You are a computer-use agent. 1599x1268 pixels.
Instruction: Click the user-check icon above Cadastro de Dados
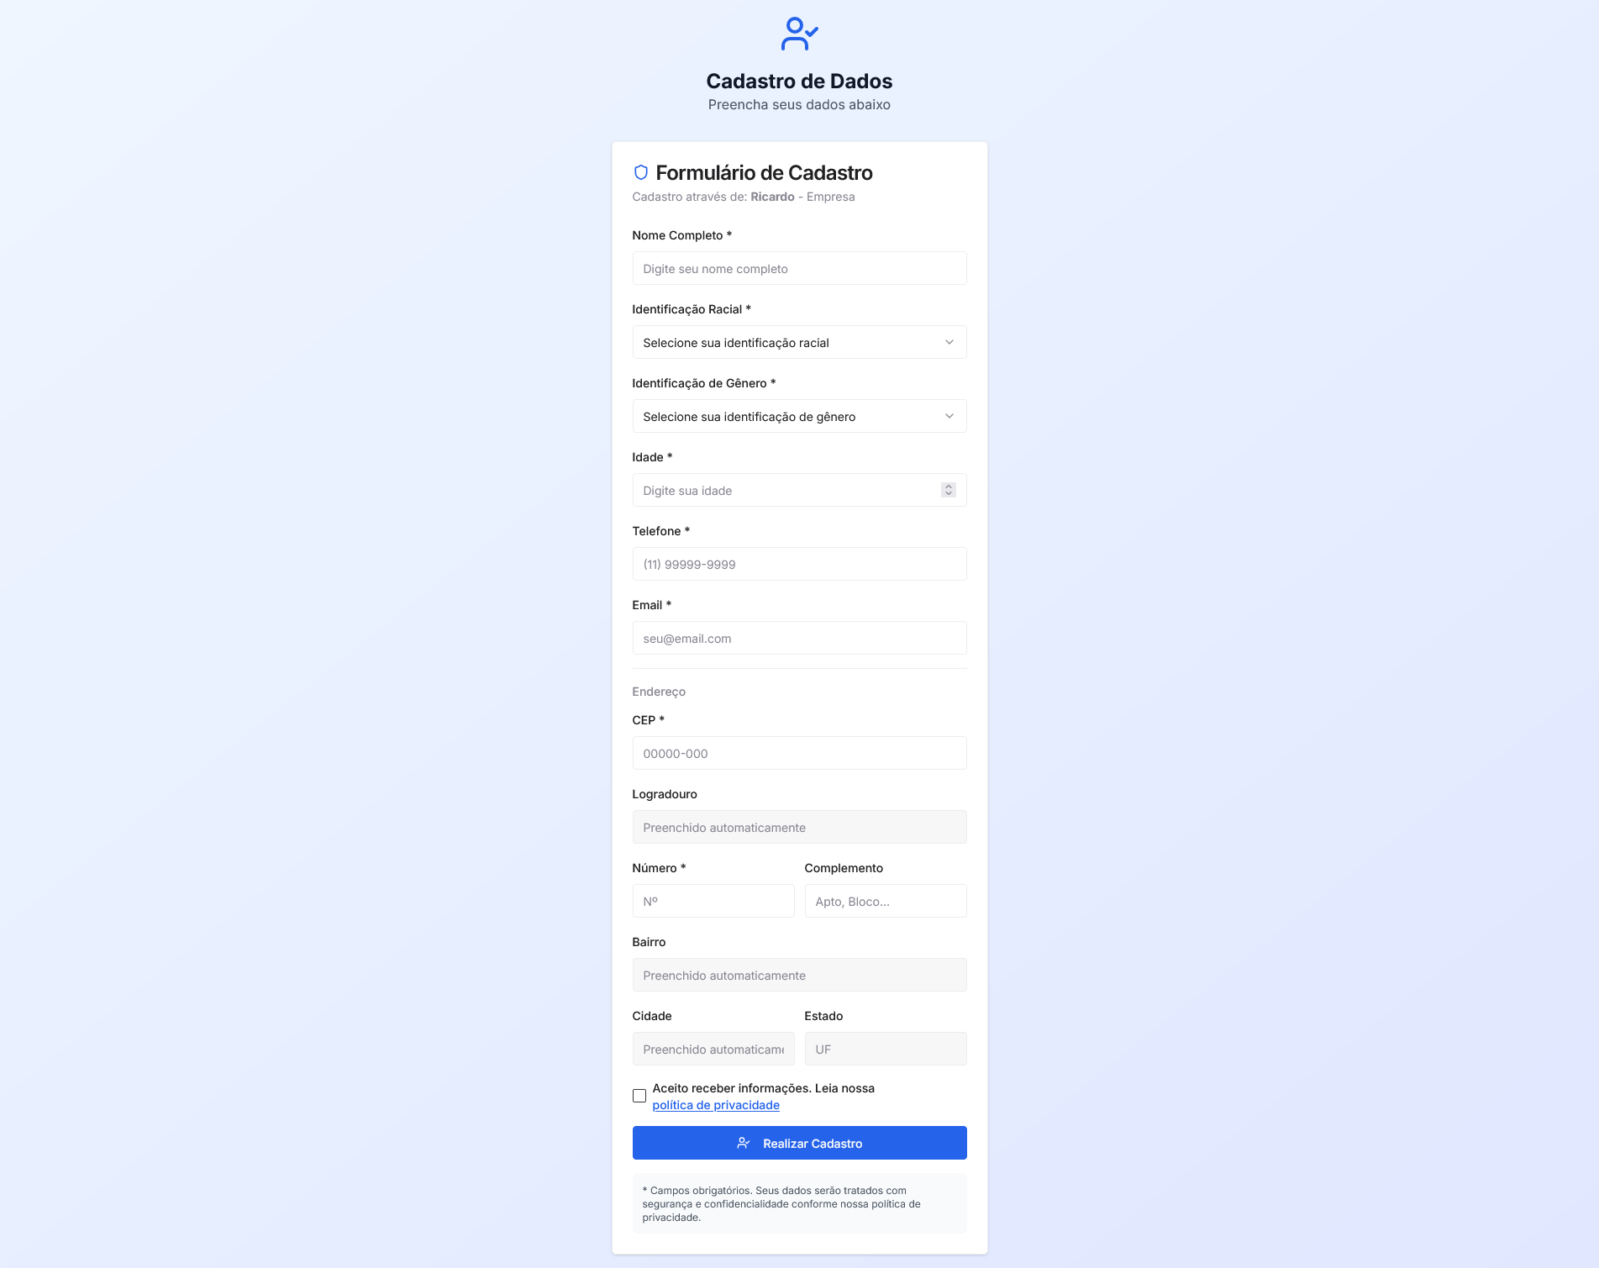(799, 34)
